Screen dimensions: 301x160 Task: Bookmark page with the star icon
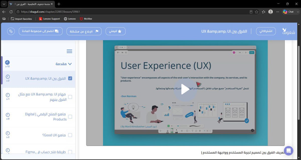257,12
